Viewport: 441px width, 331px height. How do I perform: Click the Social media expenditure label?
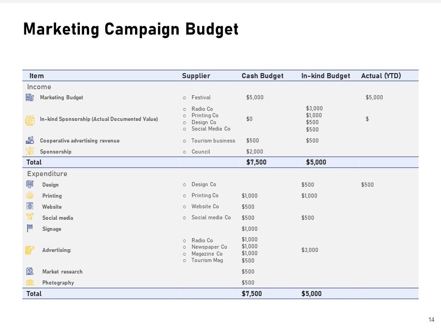click(58, 218)
